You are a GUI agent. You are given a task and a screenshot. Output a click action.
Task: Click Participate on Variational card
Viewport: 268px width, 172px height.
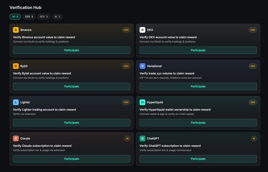point(198,86)
